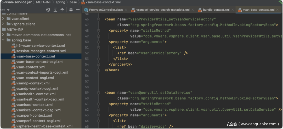Click the folder icon of META-INF
This screenshot has width=283, height=129.
[x=4, y=29]
